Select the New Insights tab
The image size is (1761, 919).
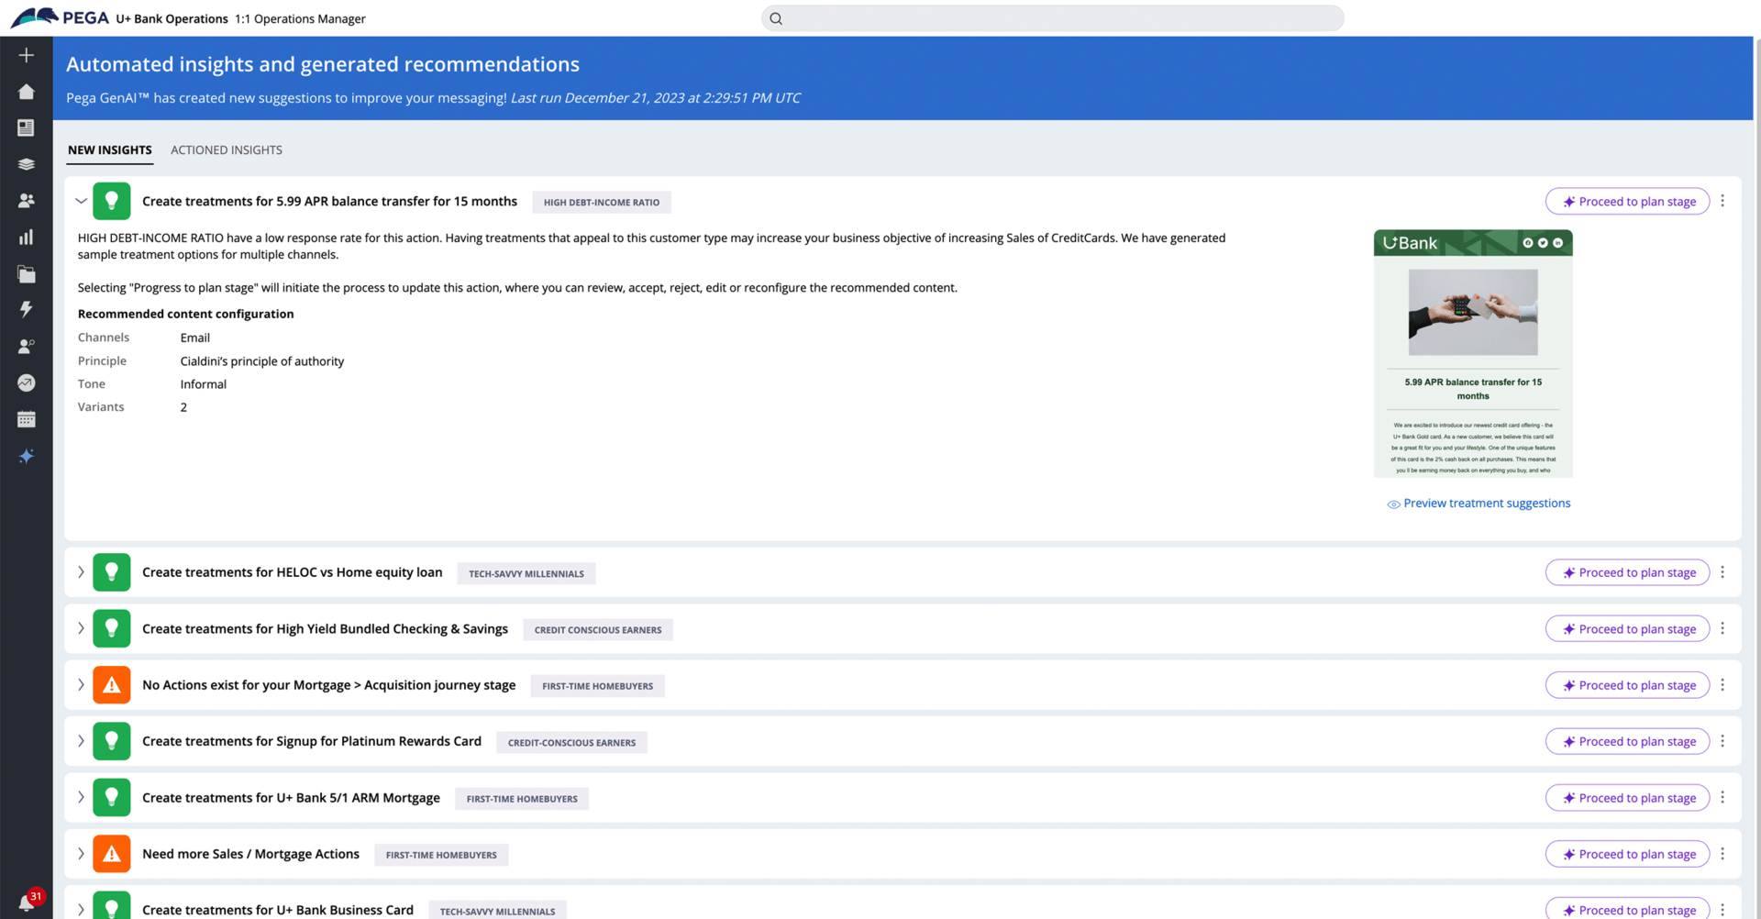110,150
